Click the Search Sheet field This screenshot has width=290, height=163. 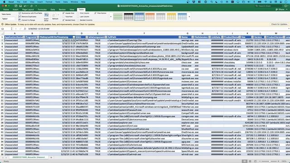coord(269,6)
